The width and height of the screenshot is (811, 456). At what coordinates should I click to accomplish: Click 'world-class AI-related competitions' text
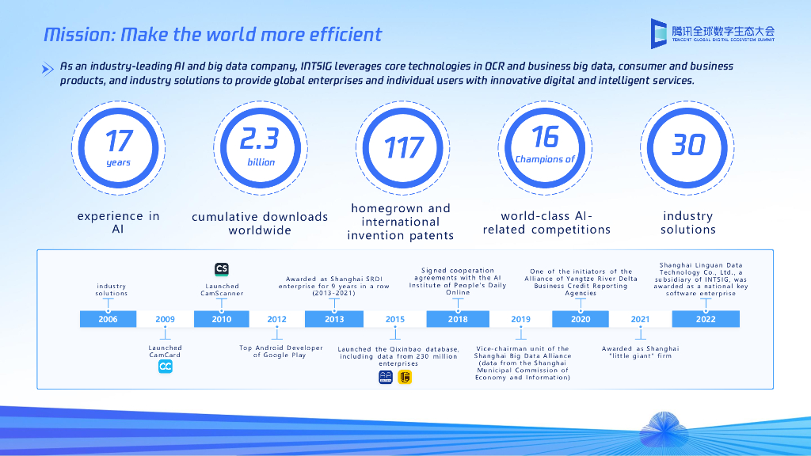tap(546, 222)
